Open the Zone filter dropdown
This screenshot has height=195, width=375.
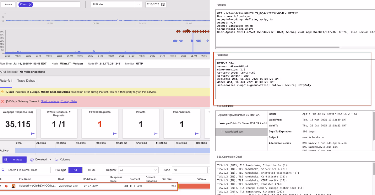tap(190, 170)
